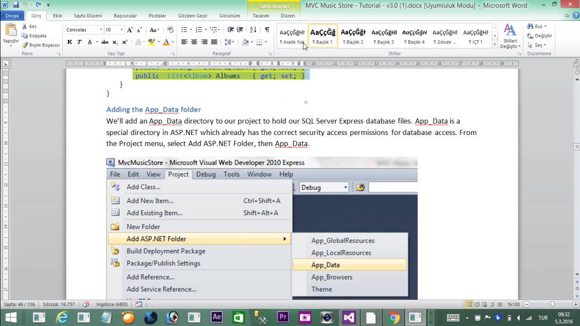
Task: Open the line spacing dropdown
Action: 230,42
